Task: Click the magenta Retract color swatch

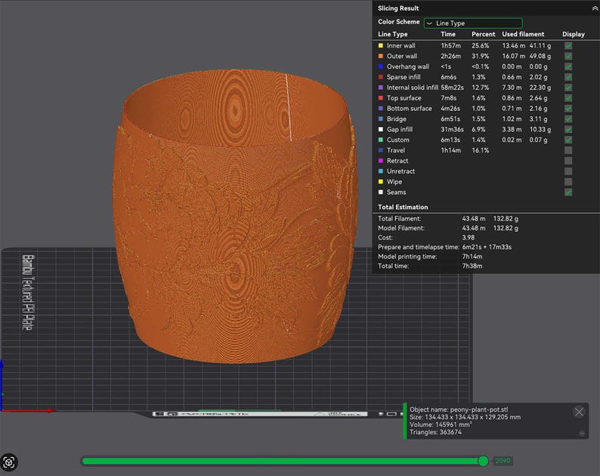Action: [x=381, y=161]
